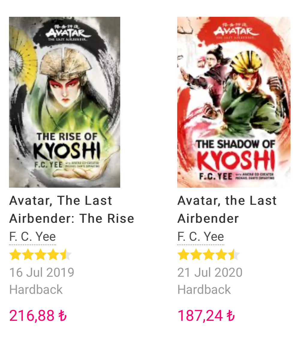This screenshot has height=337, width=304.
Task: Click the Hardback label under 16 Jul 2019
Action: [36, 290]
